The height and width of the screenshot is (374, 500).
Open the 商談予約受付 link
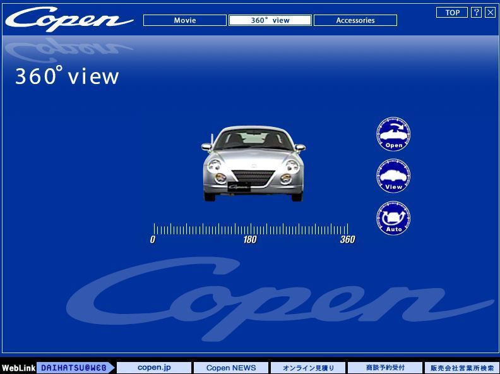tap(385, 368)
